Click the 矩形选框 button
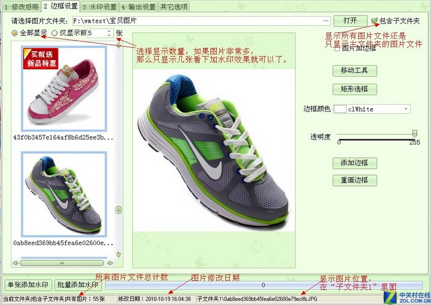Viewport: 431px width, 305px height. click(x=354, y=89)
